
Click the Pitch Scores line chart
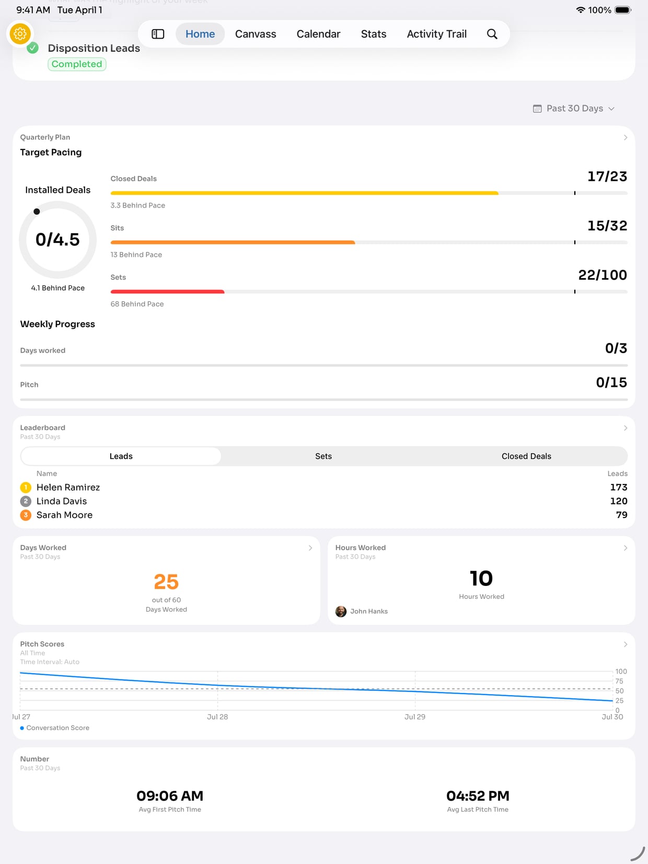[316, 690]
